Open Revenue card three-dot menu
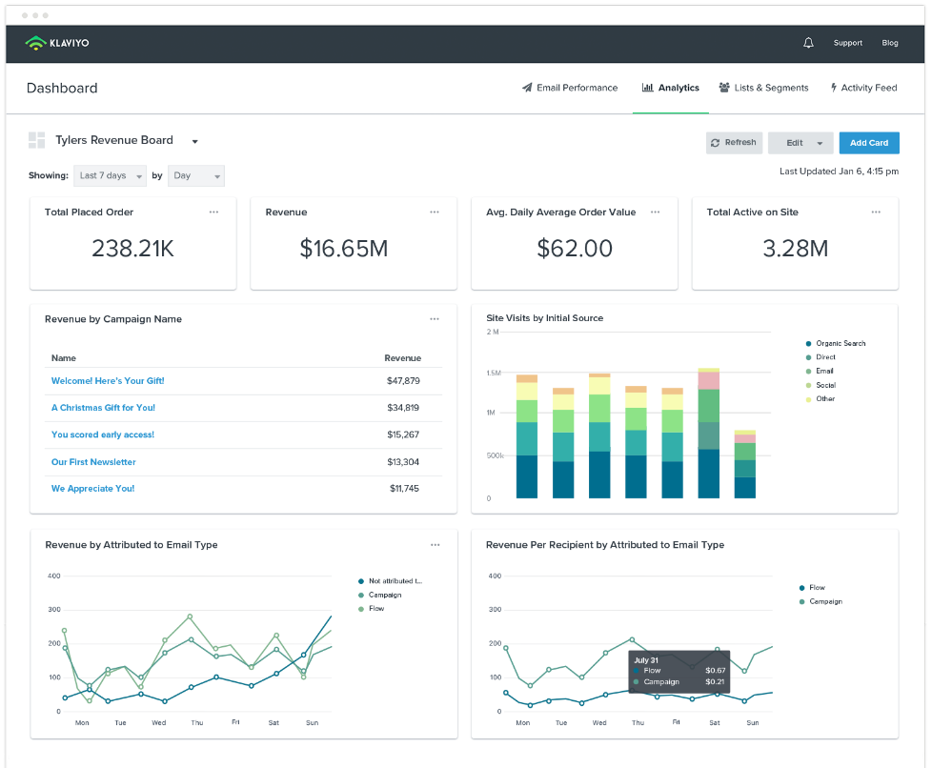 click(x=435, y=212)
